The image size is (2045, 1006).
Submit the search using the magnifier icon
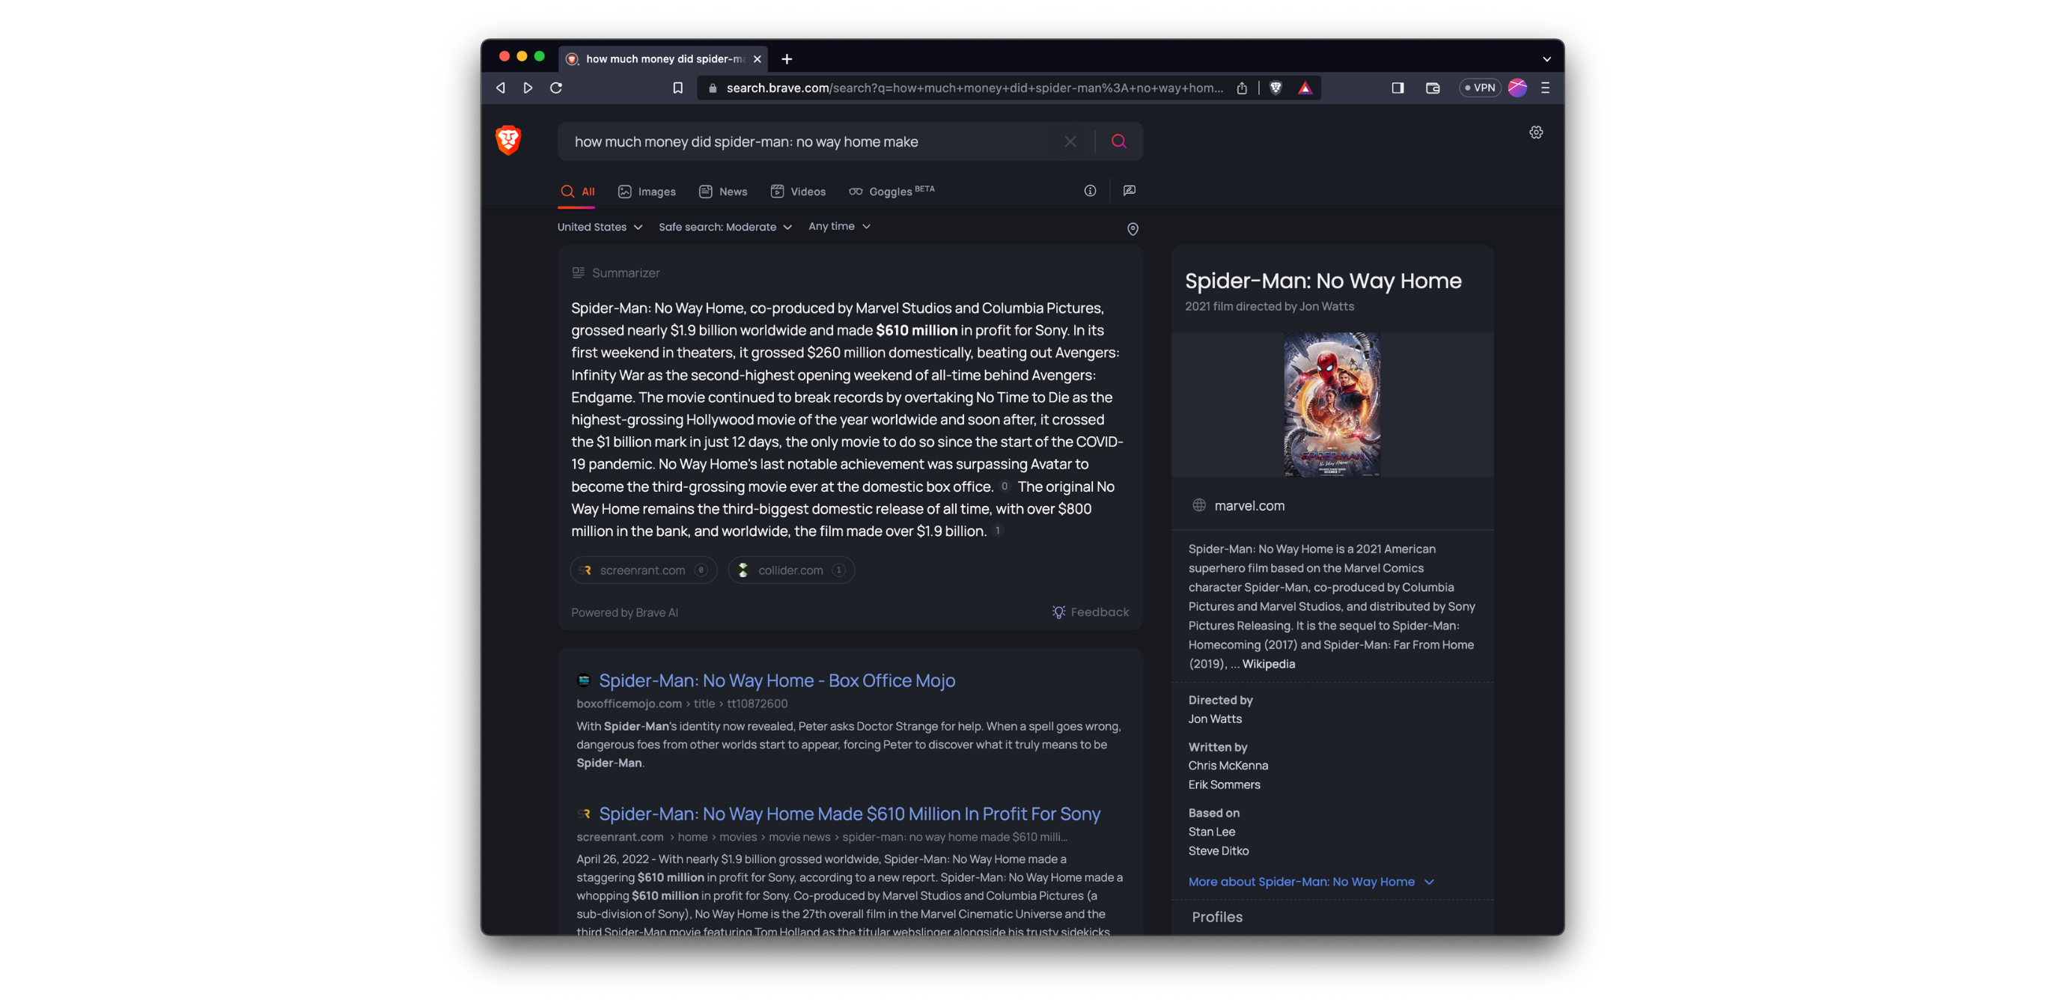(1119, 141)
